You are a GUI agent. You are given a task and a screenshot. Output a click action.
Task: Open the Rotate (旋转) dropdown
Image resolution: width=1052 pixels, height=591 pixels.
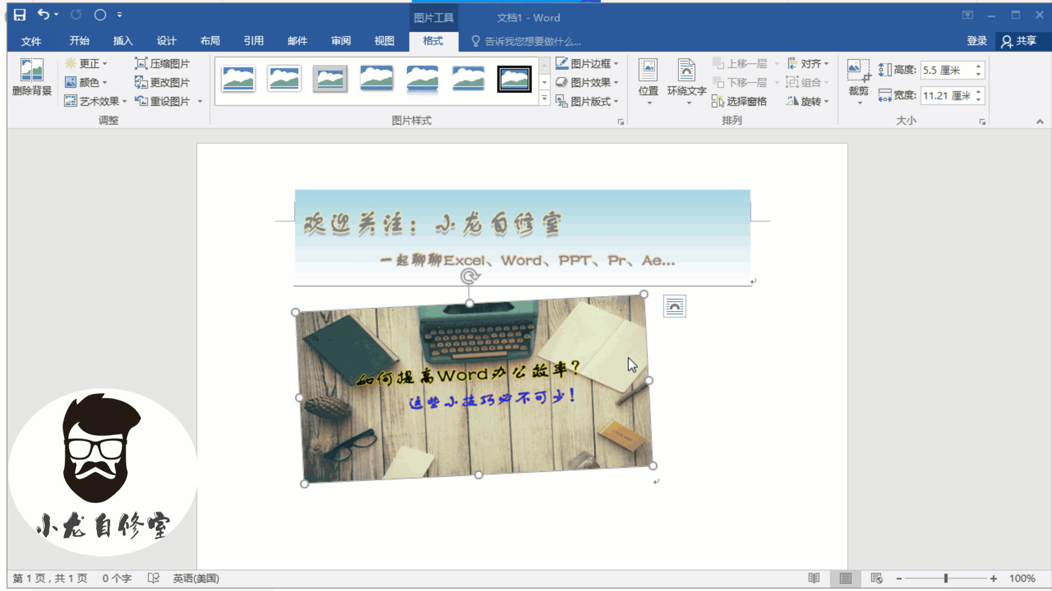tap(809, 101)
